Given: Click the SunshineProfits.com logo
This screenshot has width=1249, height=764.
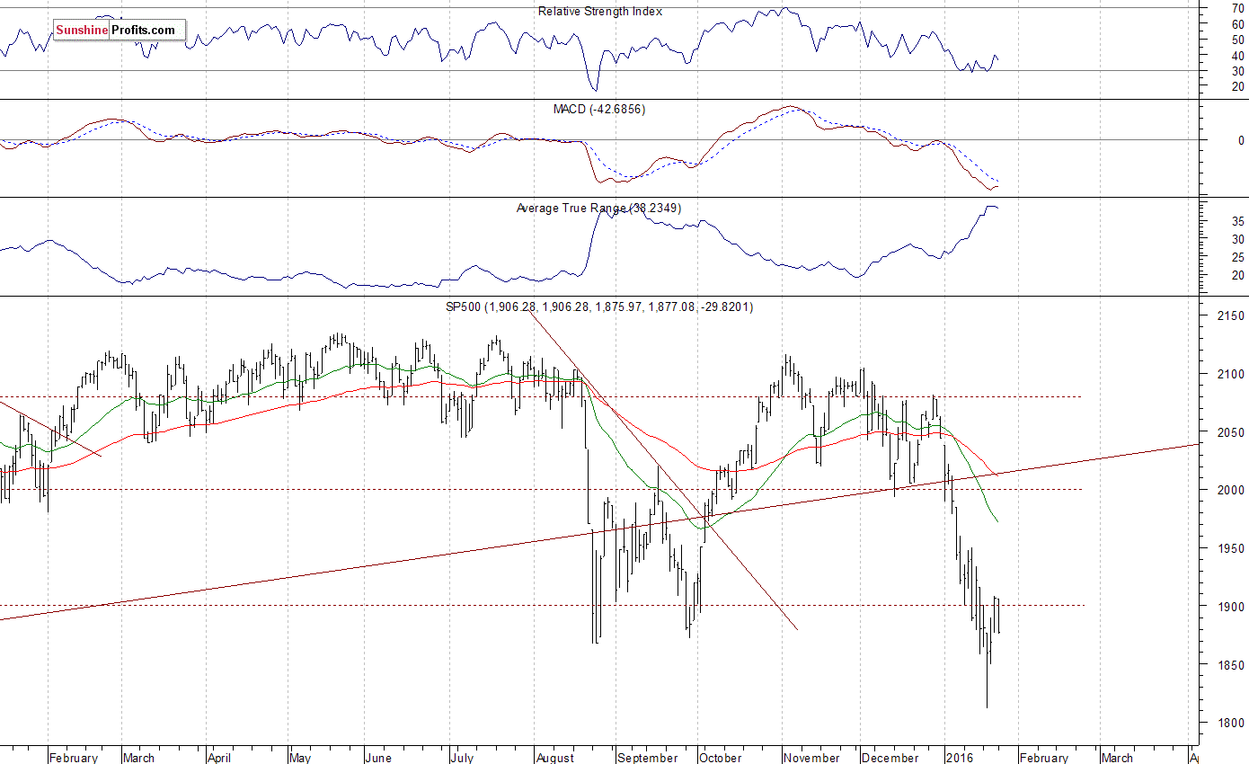Looking at the screenshot, I should click(x=119, y=31).
